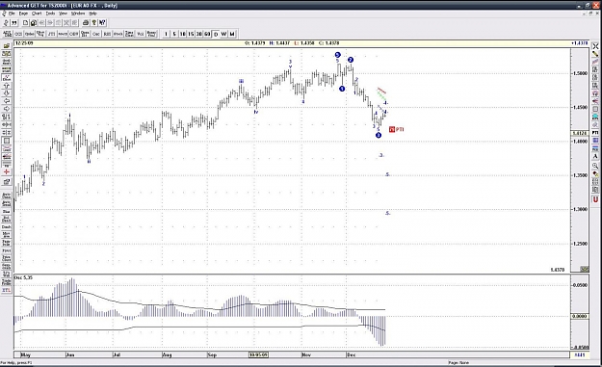Open the Chart menu
The height and width of the screenshot is (367, 602).
[x=37, y=13]
